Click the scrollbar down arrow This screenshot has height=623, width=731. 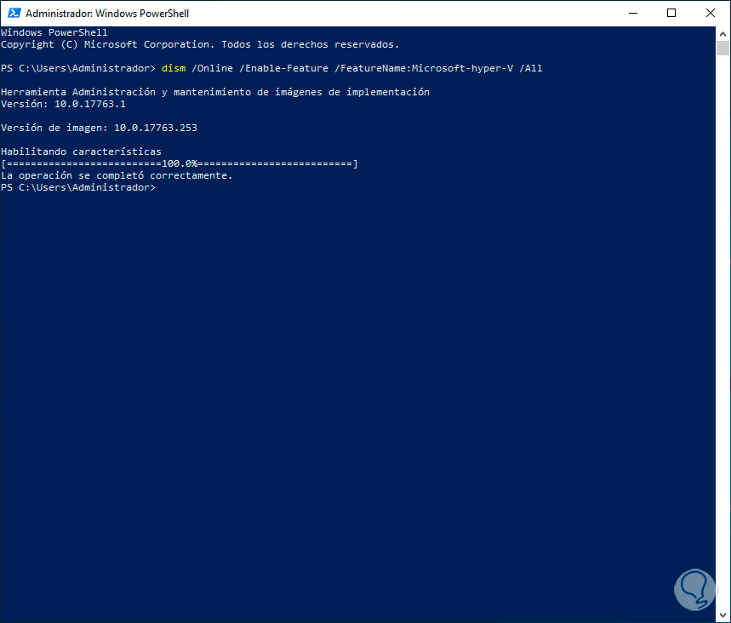click(722, 615)
